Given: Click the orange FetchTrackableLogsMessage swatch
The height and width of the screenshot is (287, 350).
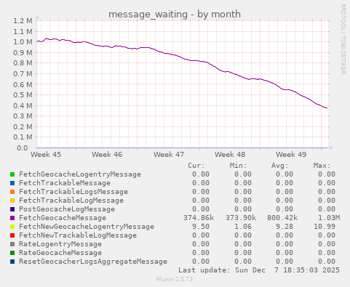Looking at the screenshot, I should [12, 192].
